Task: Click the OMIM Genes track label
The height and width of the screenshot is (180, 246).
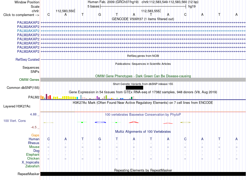Action: (x=29, y=80)
